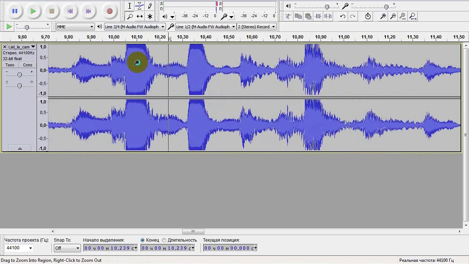This screenshot has width=469, height=264.
Task: Click the selection start time field
Action: [x=110, y=248]
